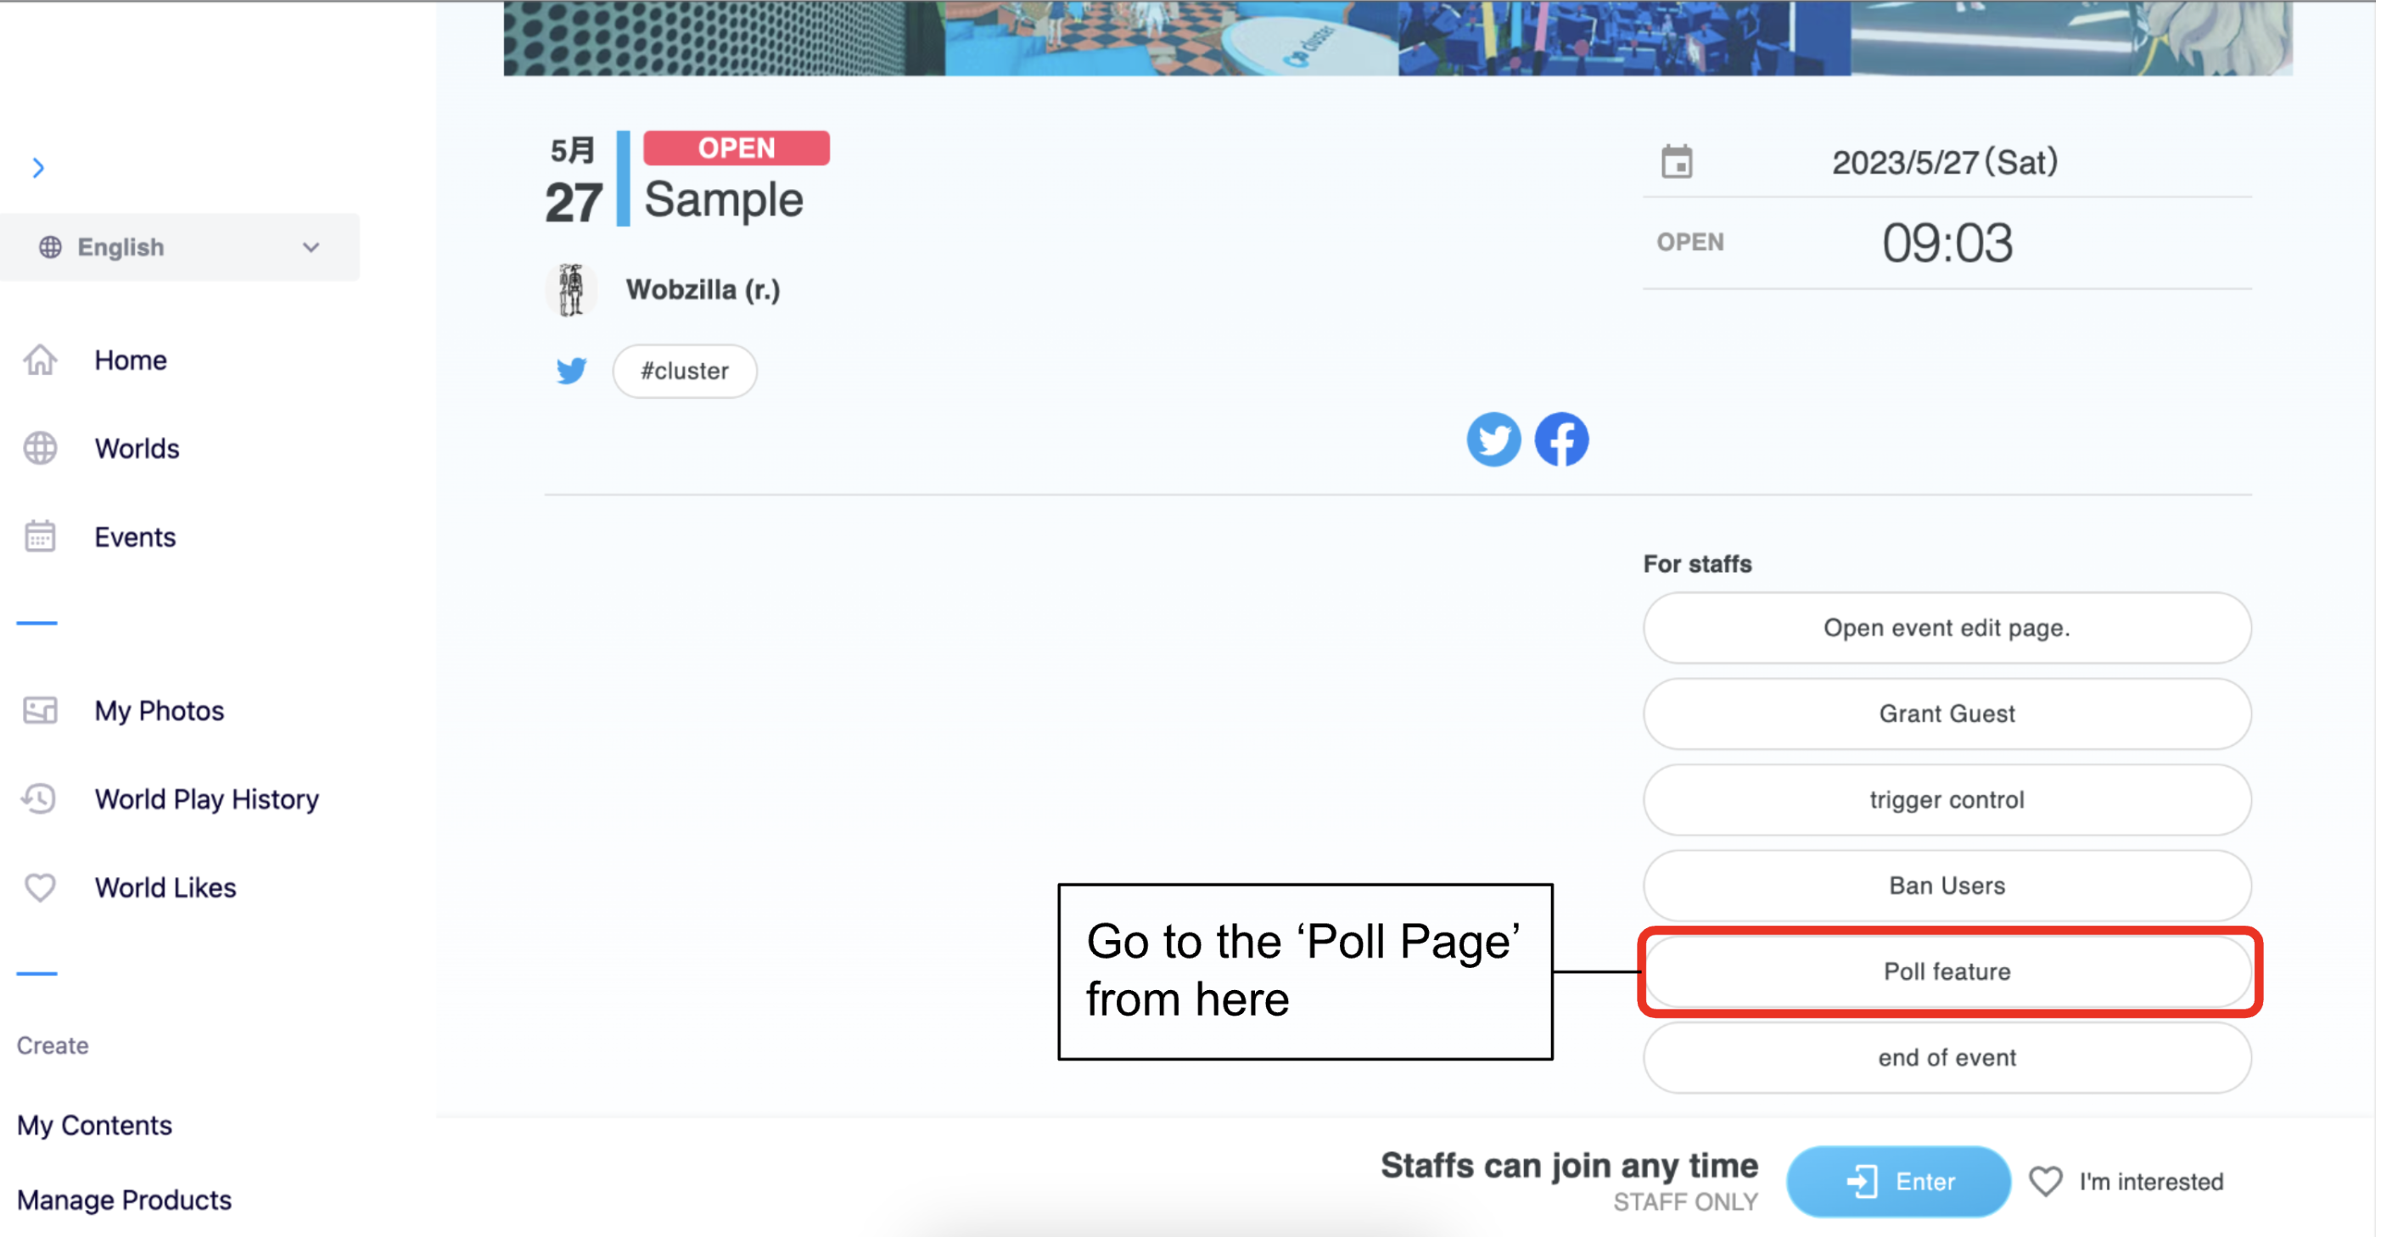Share event via round Twitter icon

[1493, 439]
